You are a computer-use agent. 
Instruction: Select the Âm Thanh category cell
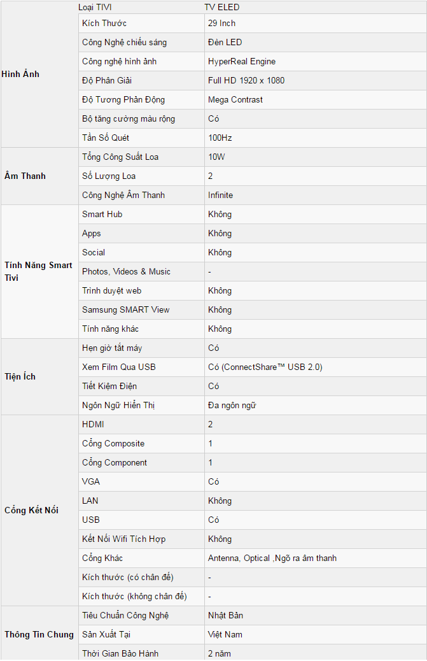(x=39, y=176)
